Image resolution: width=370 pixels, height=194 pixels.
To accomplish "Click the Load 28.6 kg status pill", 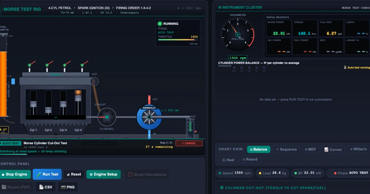I will pyautogui.click(x=273, y=173).
